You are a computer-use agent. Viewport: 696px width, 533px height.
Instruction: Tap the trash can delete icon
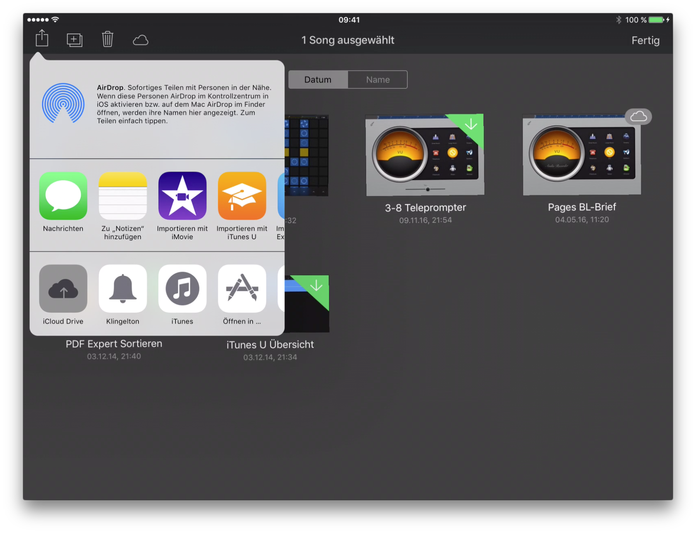(107, 39)
